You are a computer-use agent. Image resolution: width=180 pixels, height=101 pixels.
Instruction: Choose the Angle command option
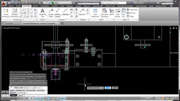[12, 90]
